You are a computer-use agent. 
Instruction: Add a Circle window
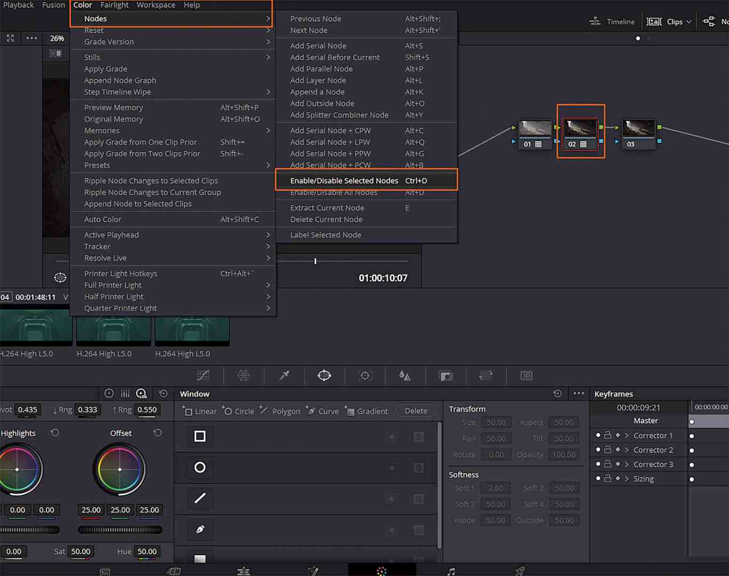tap(239, 411)
